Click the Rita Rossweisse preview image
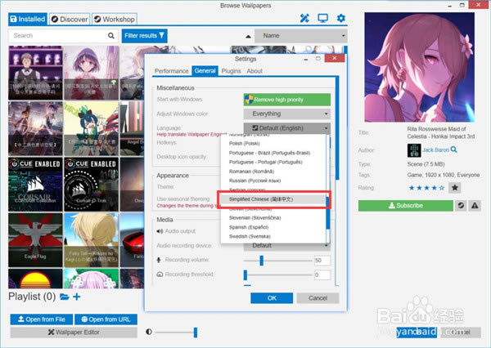491x348 pixels. click(419, 67)
